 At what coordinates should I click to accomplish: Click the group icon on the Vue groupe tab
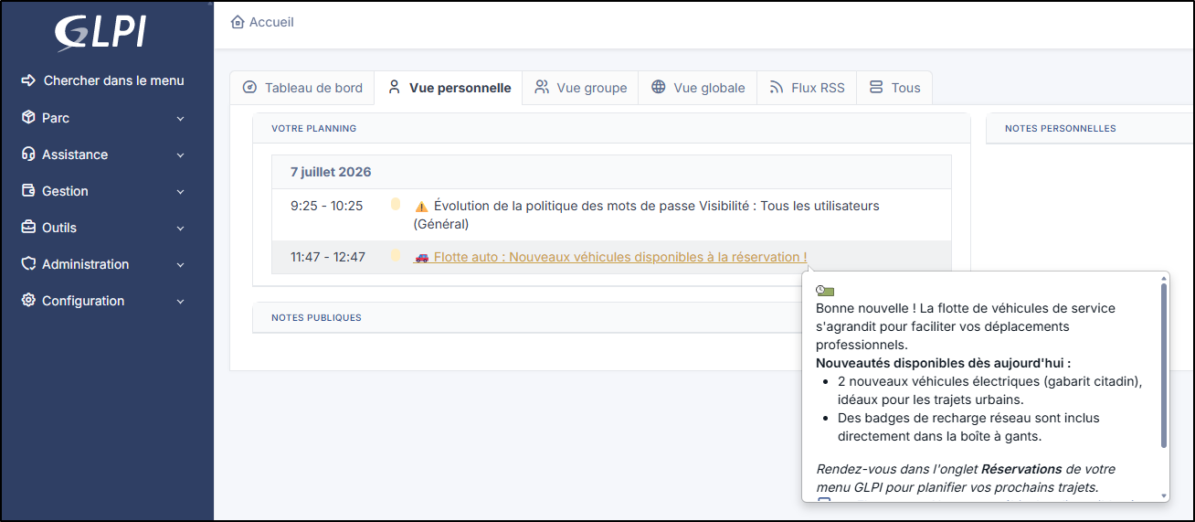(542, 88)
